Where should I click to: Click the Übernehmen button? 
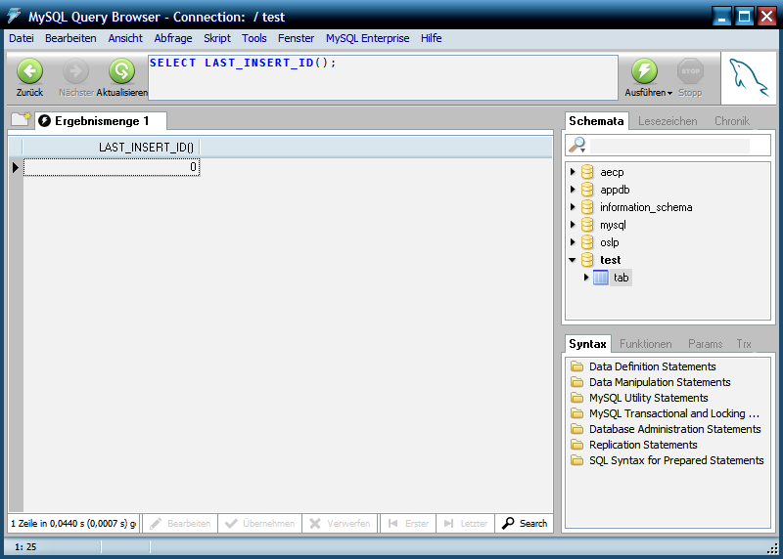pyautogui.click(x=260, y=524)
